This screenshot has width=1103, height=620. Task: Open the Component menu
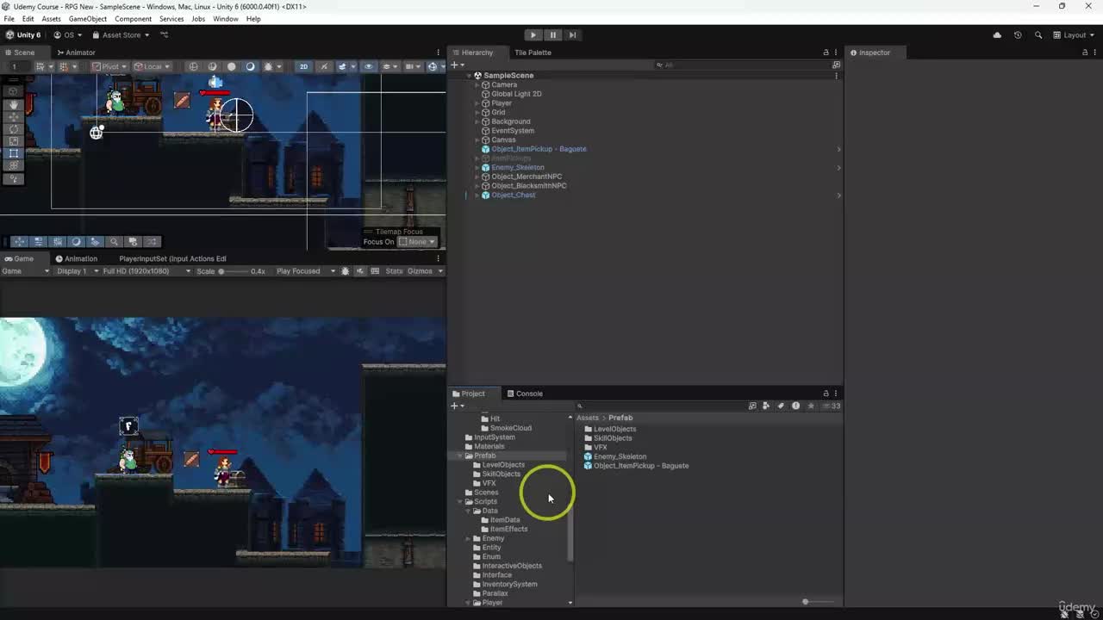point(133,19)
